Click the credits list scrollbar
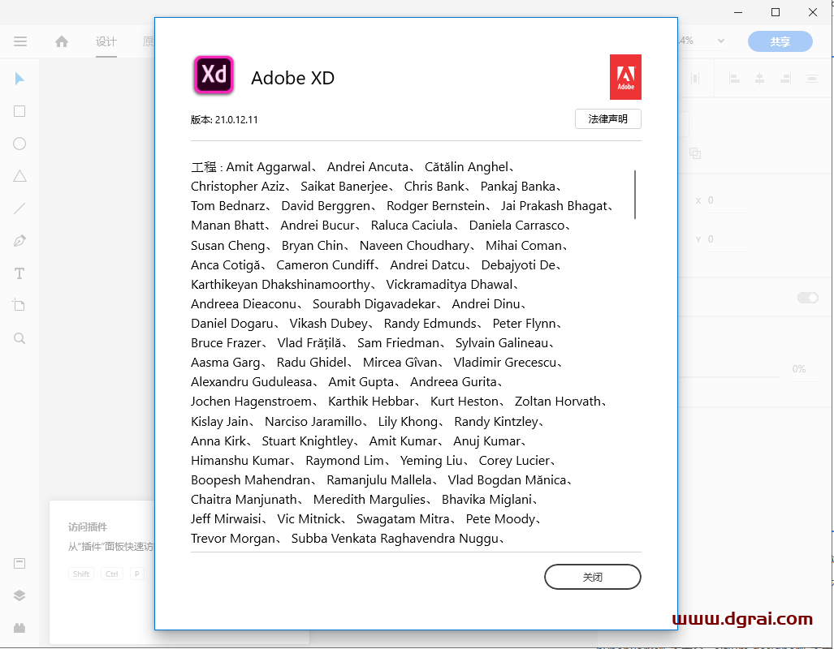 coord(635,195)
